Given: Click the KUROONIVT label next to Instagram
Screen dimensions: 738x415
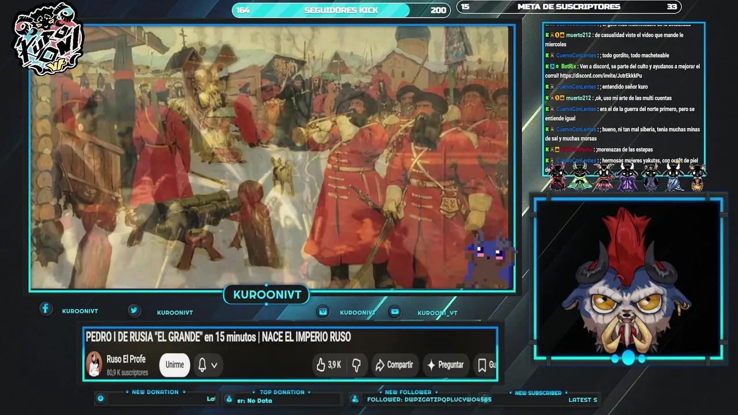Looking at the screenshot, I should click(x=357, y=312).
